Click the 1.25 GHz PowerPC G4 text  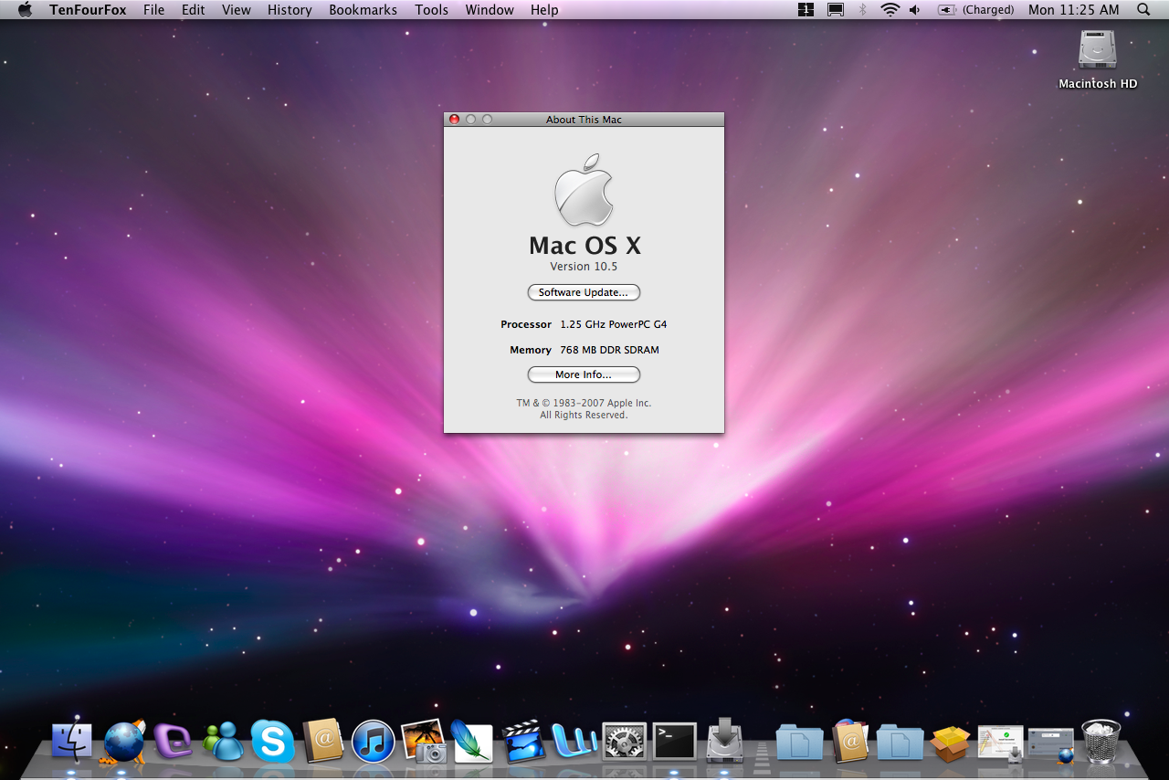(614, 324)
